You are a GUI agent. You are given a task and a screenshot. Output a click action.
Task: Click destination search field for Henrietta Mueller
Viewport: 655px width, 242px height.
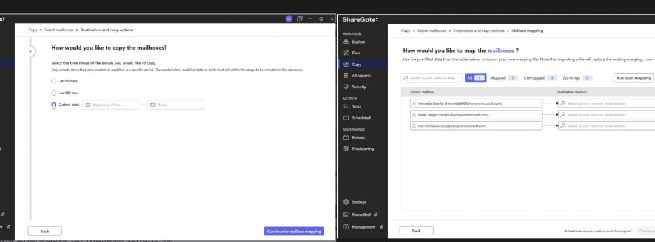tap(606, 103)
